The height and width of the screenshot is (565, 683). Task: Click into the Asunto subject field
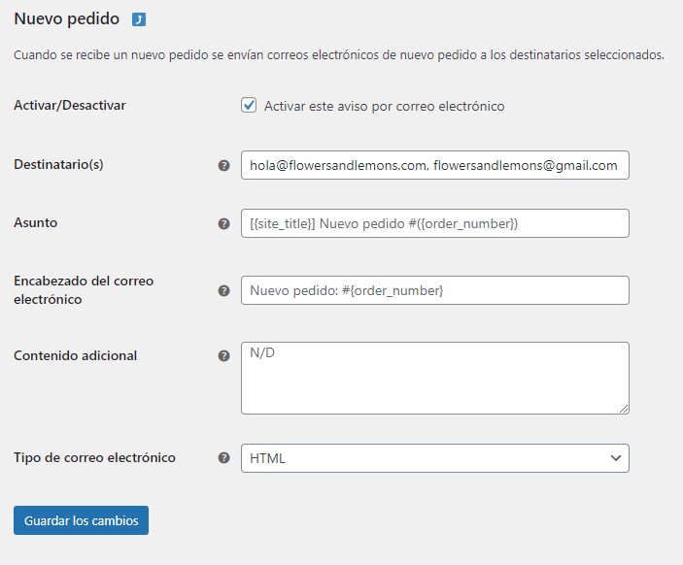tap(434, 223)
